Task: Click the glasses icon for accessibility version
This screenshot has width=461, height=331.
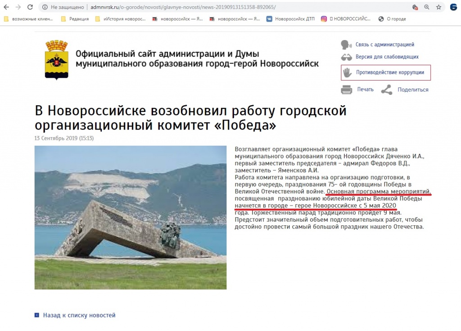Action: (346, 57)
